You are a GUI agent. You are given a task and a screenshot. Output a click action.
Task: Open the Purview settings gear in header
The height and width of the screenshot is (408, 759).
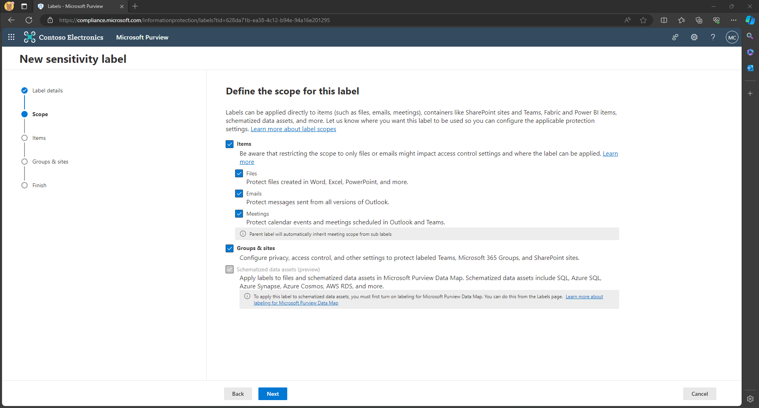(x=694, y=37)
